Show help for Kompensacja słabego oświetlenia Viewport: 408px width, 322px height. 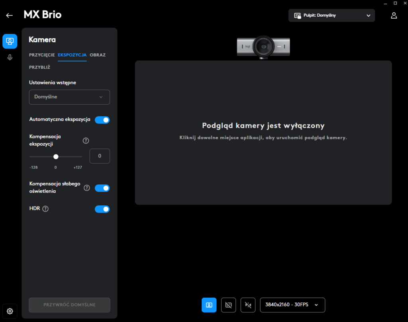coord(87,188)
